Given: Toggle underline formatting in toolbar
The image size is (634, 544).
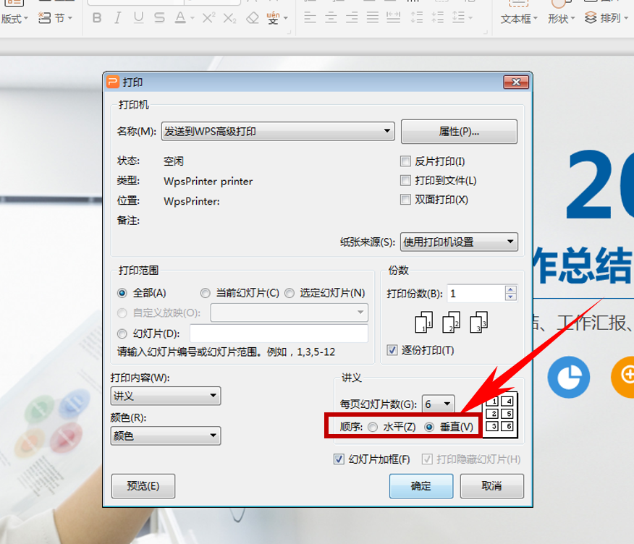Looking at the screenshot, I should point(139,18).
